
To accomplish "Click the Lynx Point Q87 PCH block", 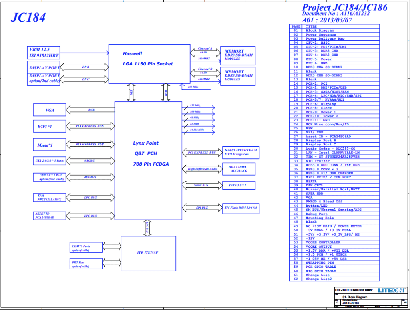I will click(148, 161).
